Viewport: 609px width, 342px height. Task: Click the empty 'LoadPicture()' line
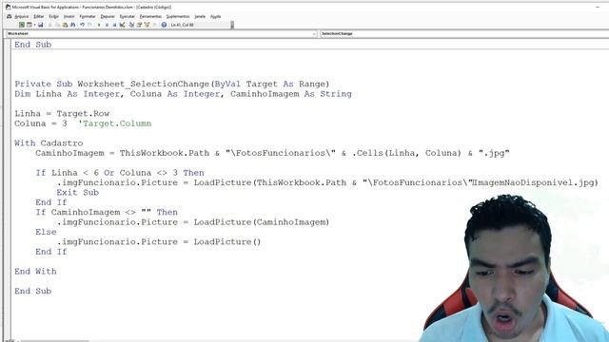159,241
